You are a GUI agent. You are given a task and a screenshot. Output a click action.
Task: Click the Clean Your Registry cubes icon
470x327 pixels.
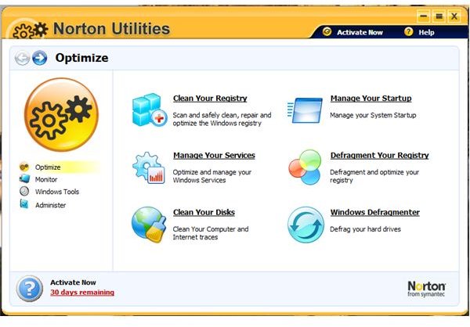(150, 110)
